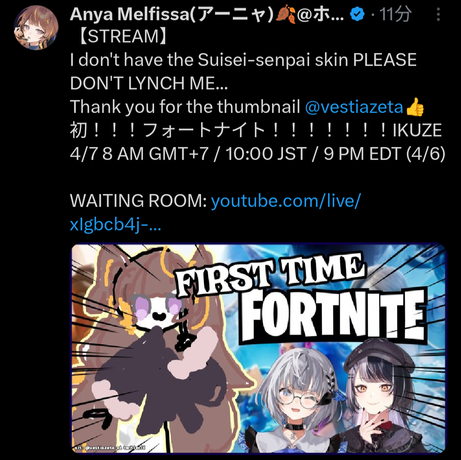Image resolution: width=461 pixels, height=460 pixels.
Task: Click the WAITING ROOM label
Action: (138, 201)
